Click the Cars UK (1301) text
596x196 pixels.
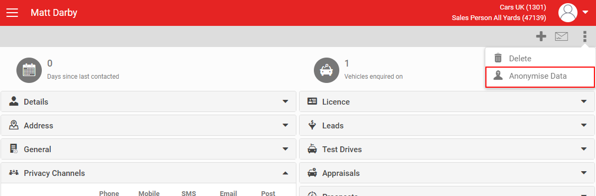coord(523,7)
